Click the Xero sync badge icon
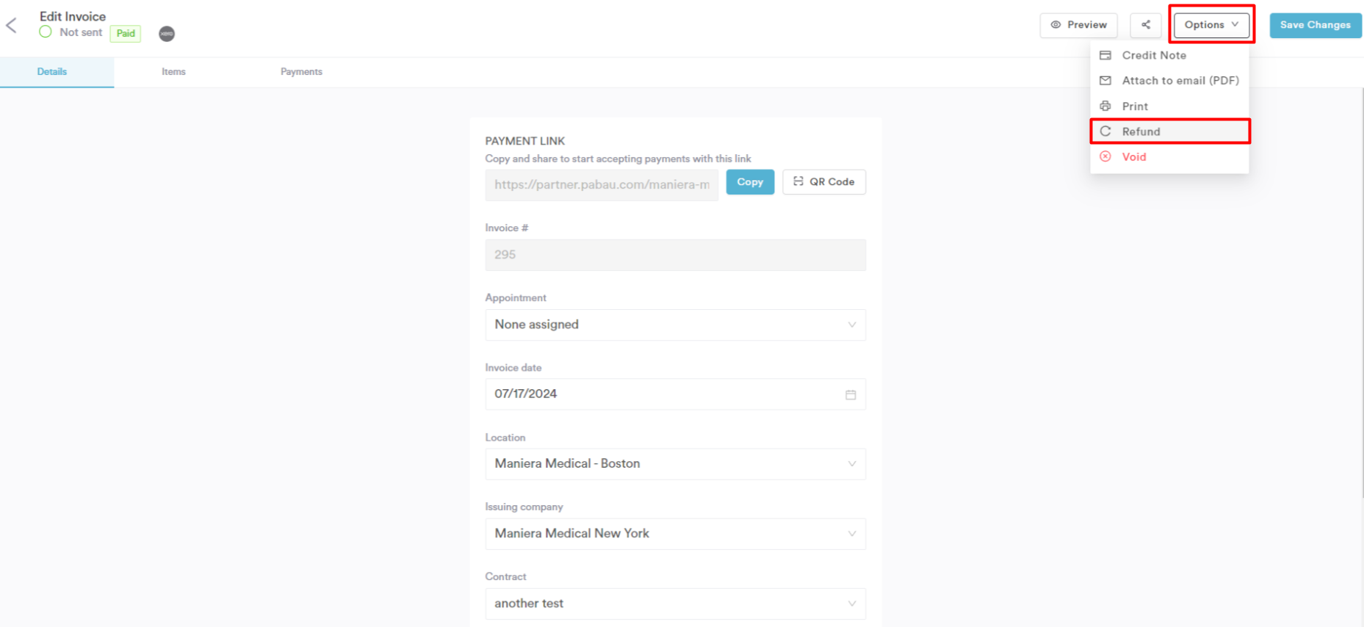The height and width of the screenshot is (627, 1364). pyautogui.click(x=167, y=34)
